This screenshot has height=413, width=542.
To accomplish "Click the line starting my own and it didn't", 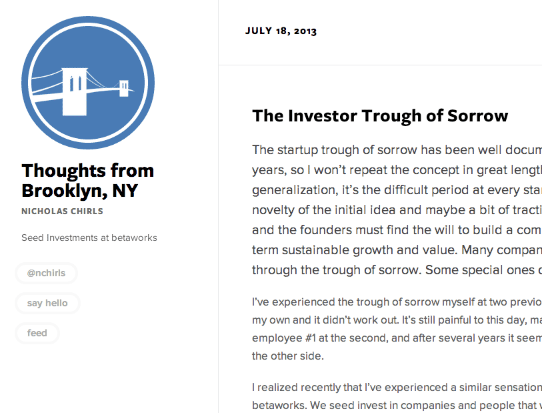I will click(x=397, y=320).
